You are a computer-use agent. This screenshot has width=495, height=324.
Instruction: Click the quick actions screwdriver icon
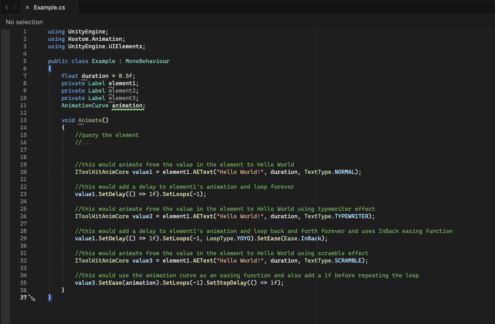[32, 298]
